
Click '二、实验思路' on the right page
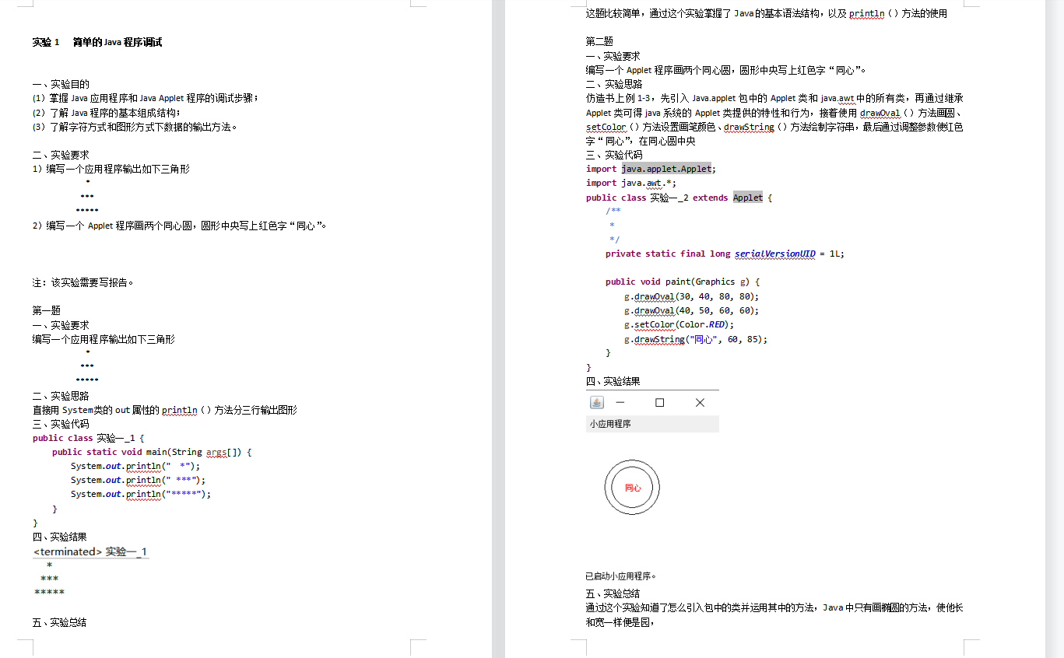coord(614,84)
